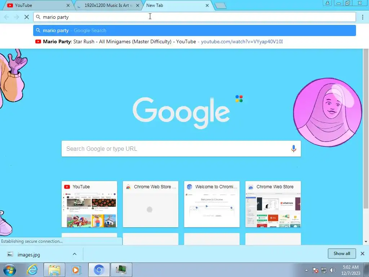This screenshot has width=369, height=277.
Task: Open the monitor app taskbar icon
Action: click(x=121, y=270)
